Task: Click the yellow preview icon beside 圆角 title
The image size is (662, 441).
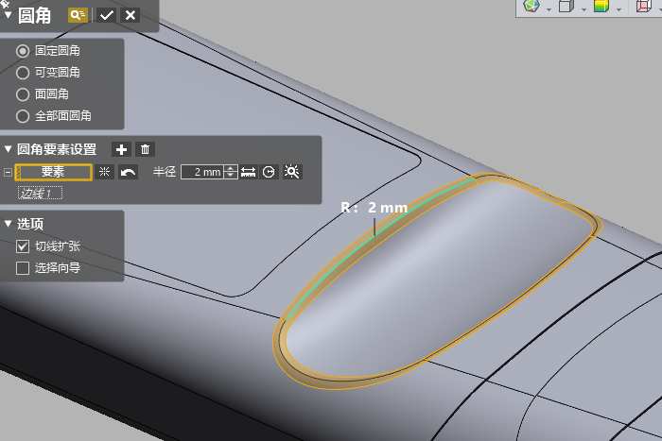Action: point(78,15)
